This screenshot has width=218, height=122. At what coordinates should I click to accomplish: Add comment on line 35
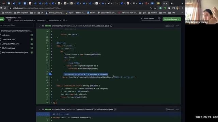50,74
